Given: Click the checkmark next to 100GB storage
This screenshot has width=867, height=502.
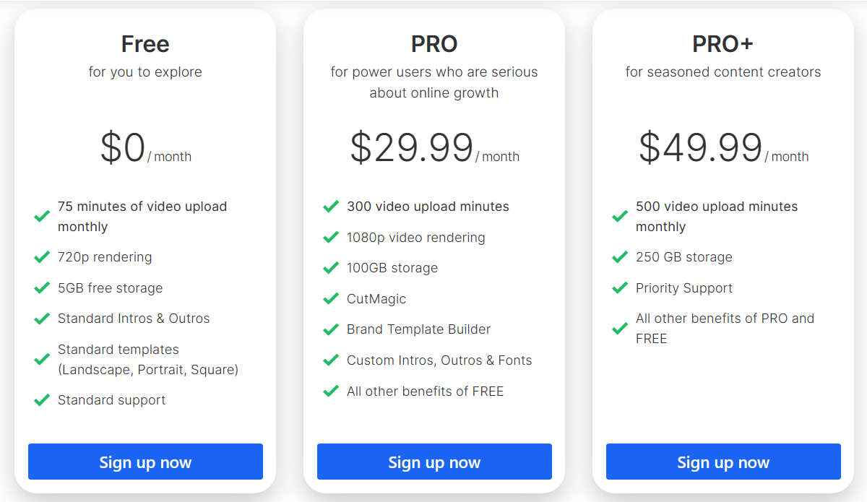Looking at the screenshot, I should tap(331, 268).
